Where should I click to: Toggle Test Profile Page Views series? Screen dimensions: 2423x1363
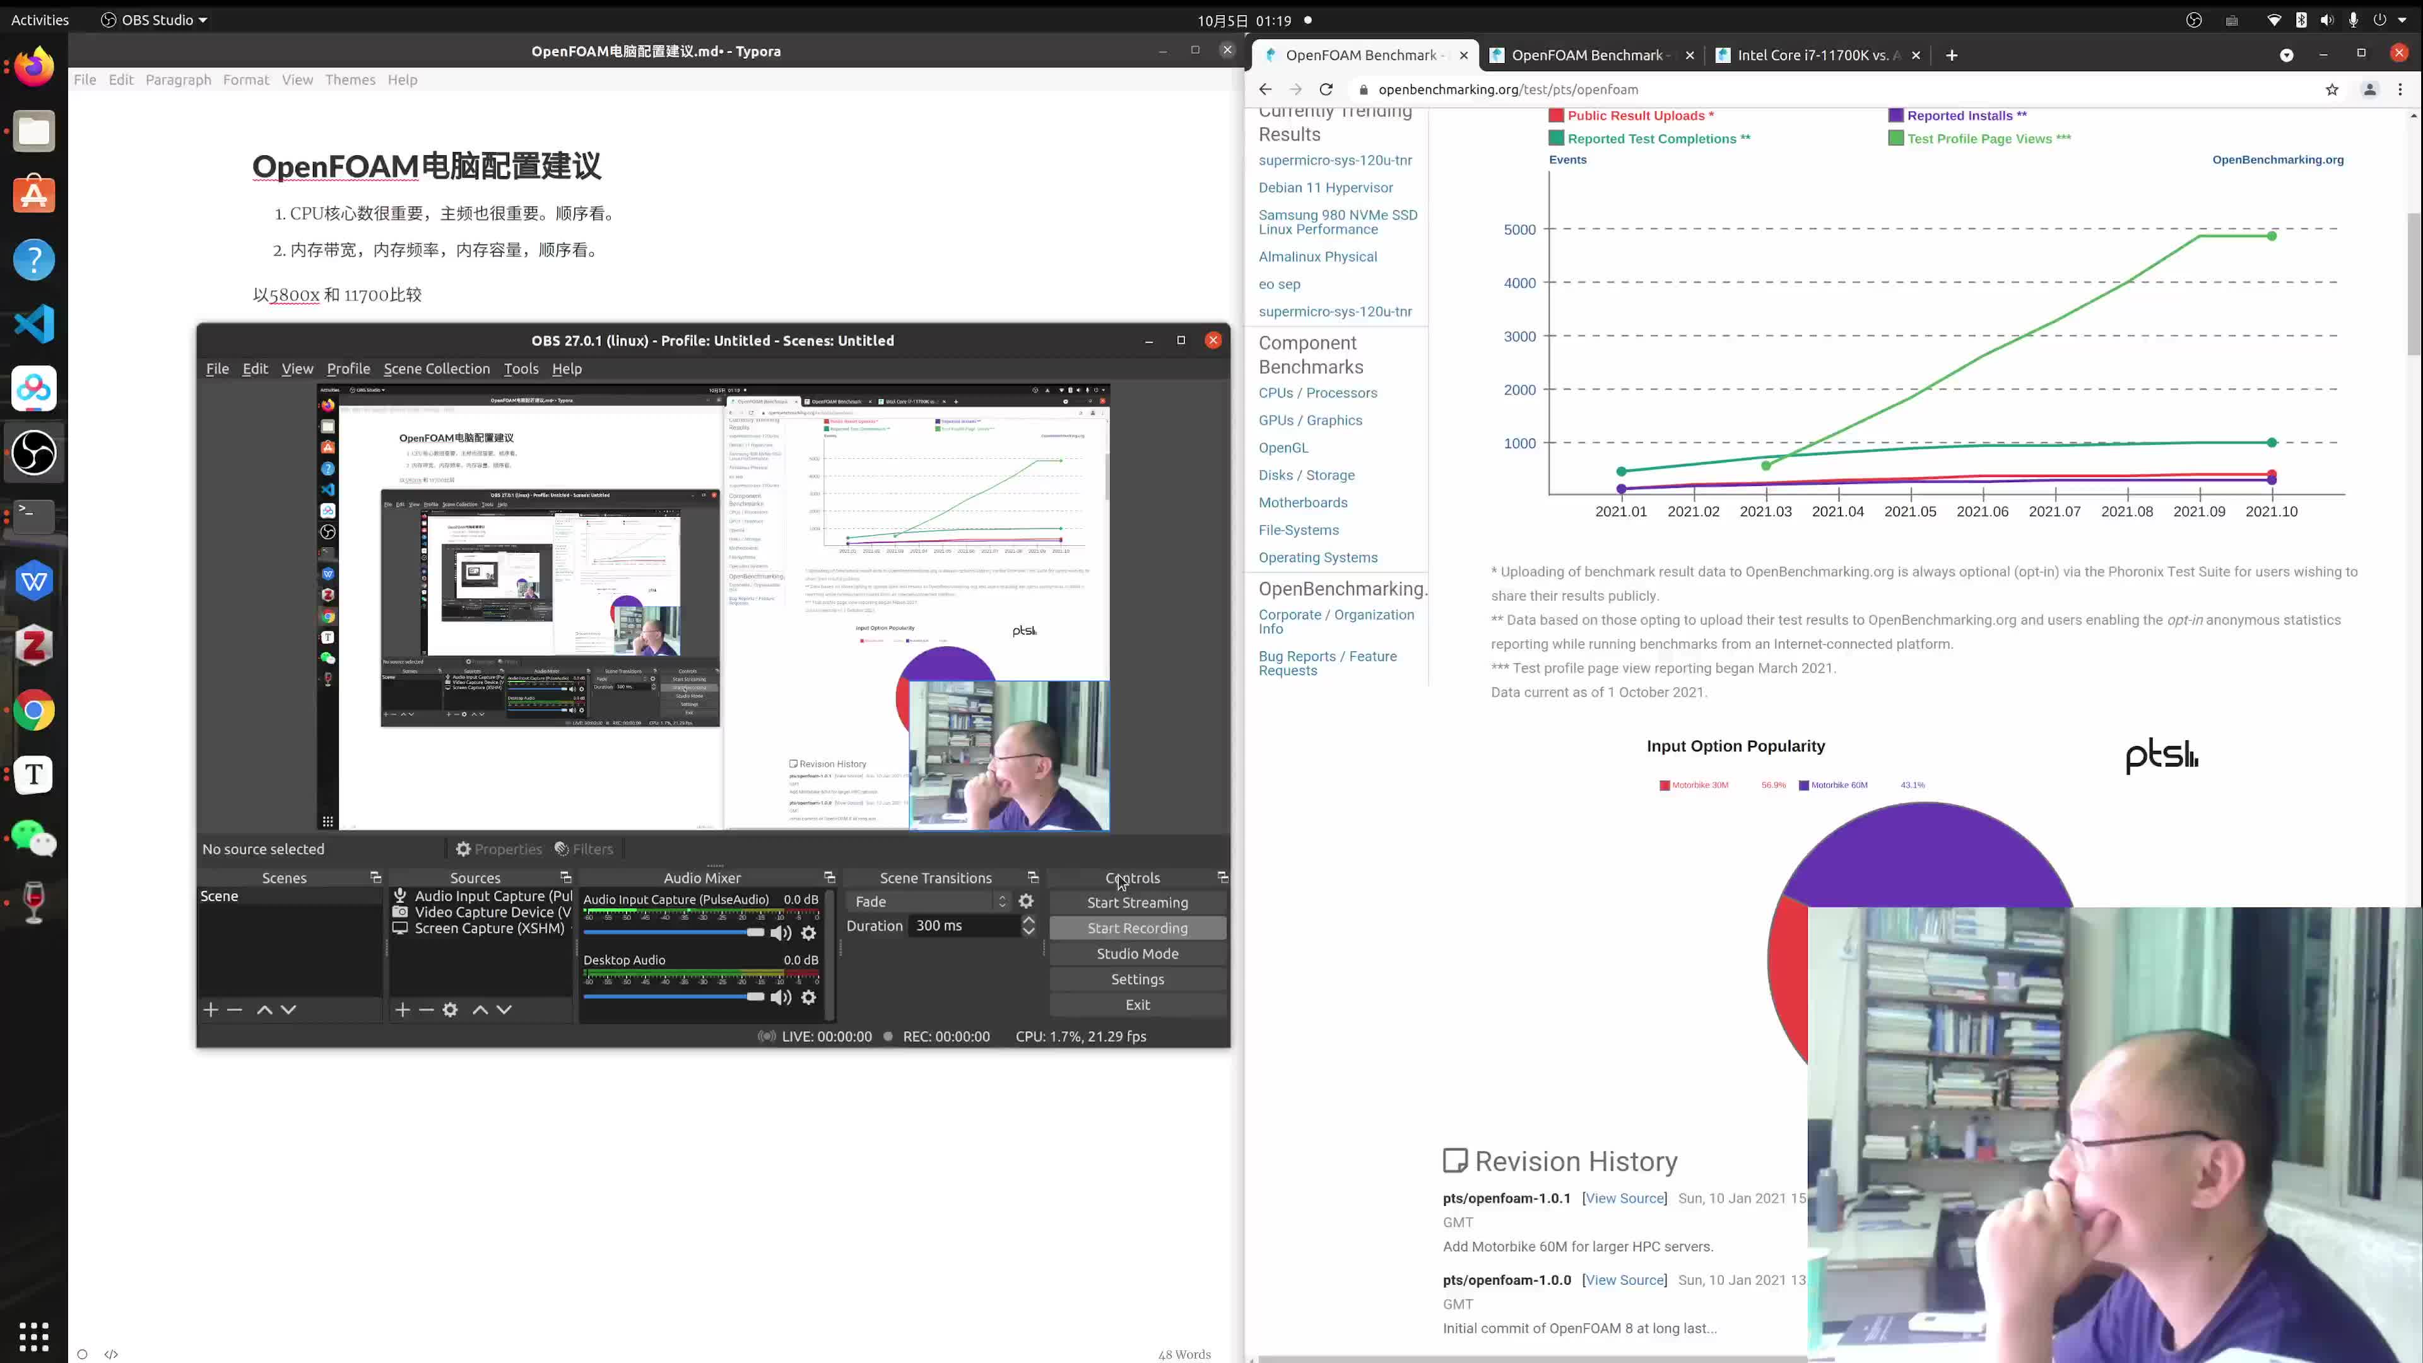point(1979,138)
